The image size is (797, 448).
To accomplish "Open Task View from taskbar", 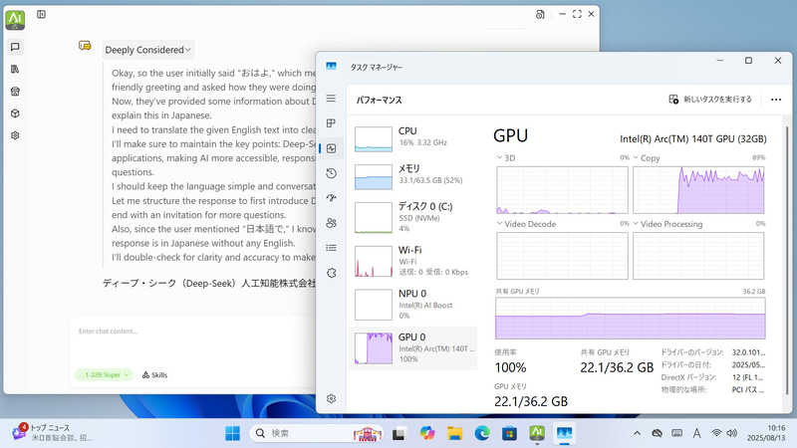I will point(399,434).
